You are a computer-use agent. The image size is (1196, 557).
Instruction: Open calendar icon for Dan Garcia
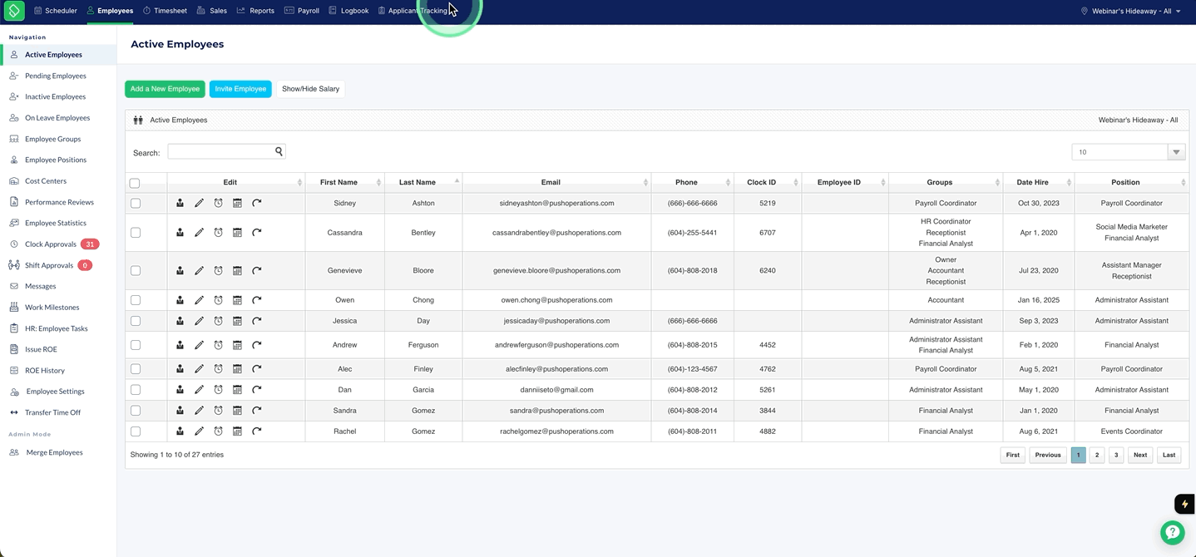click(237, 390)
